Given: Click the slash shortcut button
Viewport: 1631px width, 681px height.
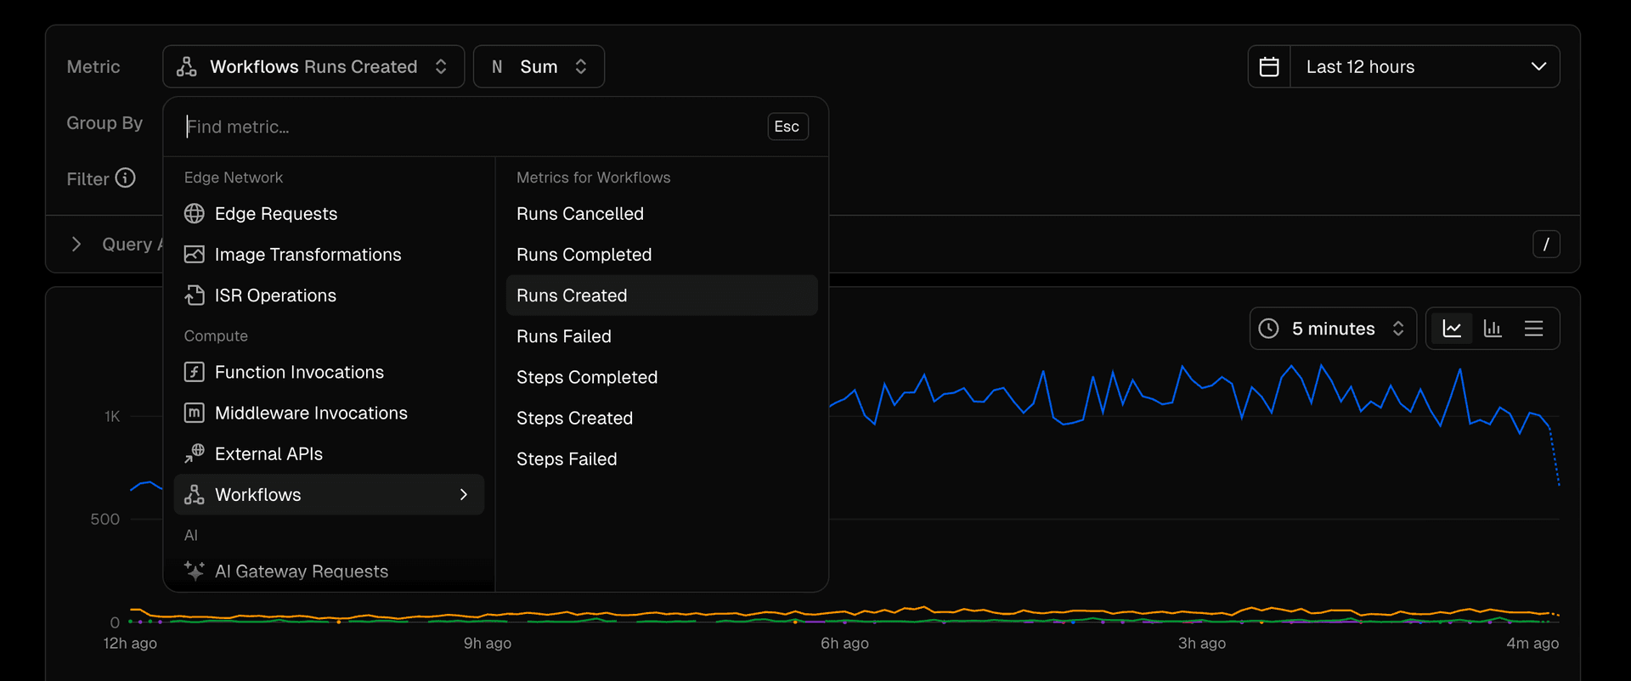Looking at the screenshot, I should 1545,245.
